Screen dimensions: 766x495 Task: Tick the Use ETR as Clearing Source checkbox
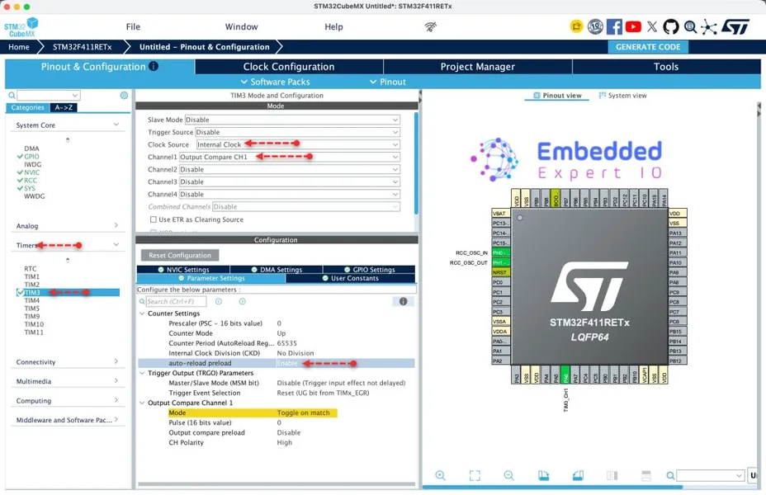click(x=154, y=219)
